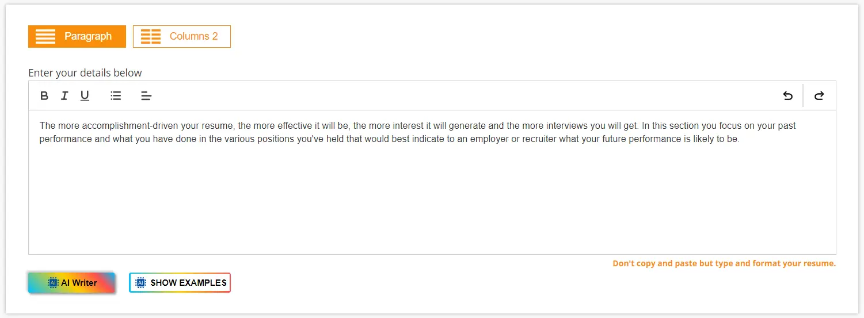Click the lines icon in the Paragraph button
Image resolution: width=864 pixels, height=318 pixels.
tap(45, 36)
